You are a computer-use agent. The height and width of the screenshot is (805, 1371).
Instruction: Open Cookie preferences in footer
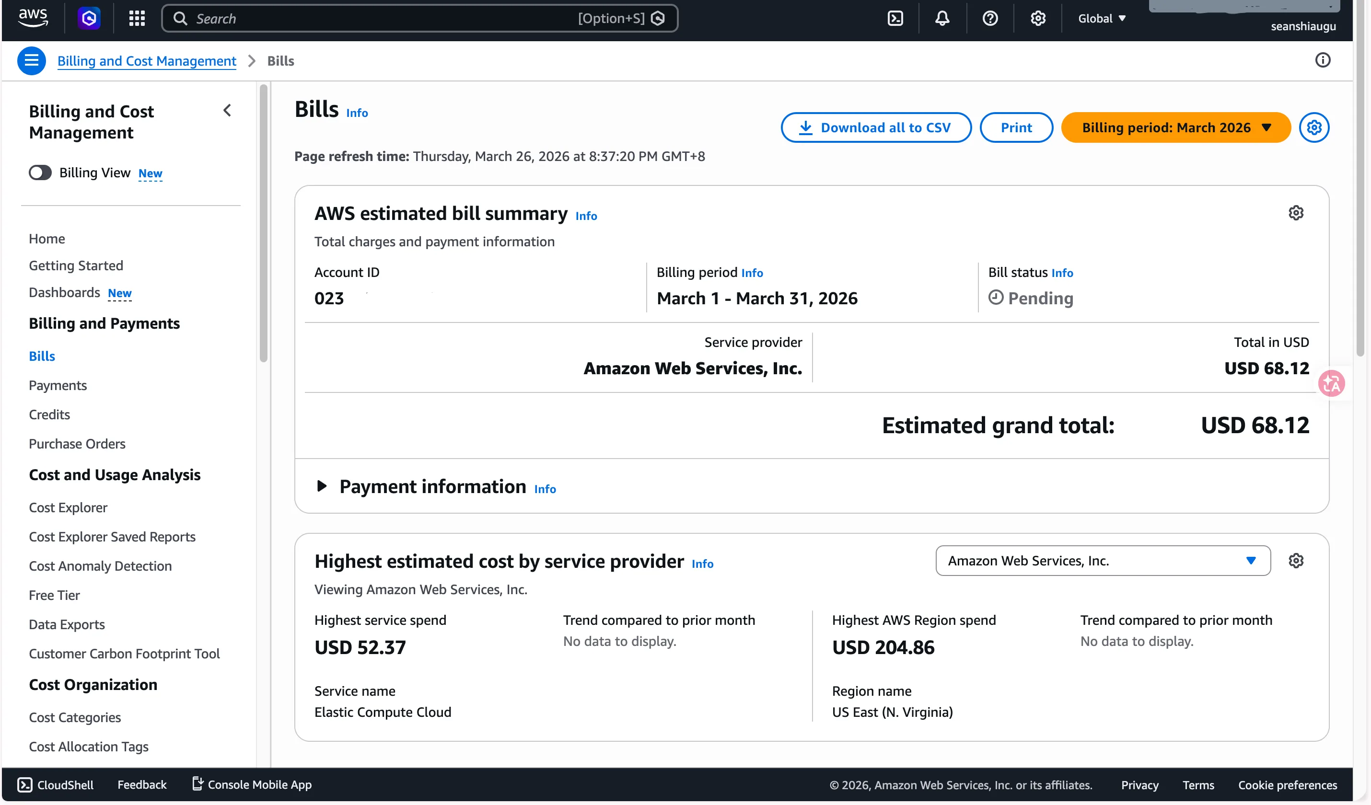click(1288, 785)
